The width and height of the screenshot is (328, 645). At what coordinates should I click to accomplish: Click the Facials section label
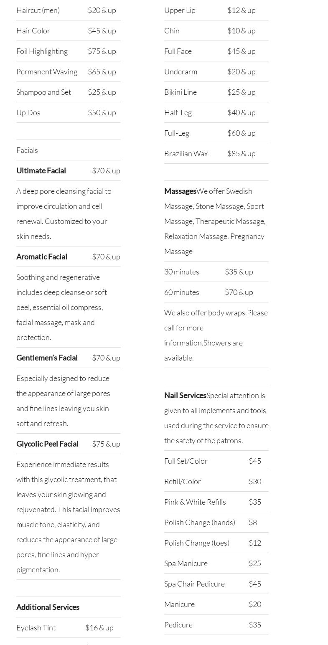click(27, 150)
